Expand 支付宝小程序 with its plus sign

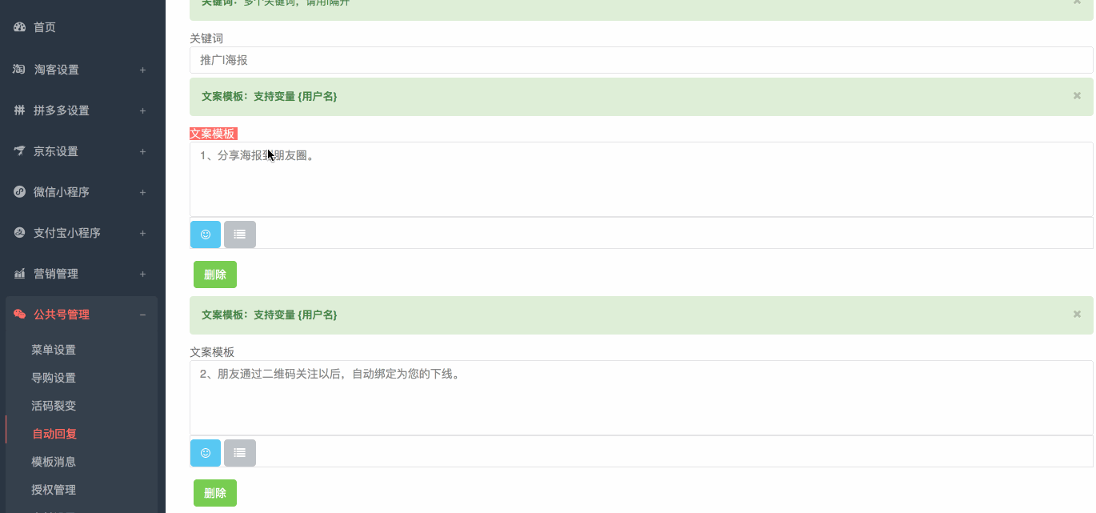[143, 233]
